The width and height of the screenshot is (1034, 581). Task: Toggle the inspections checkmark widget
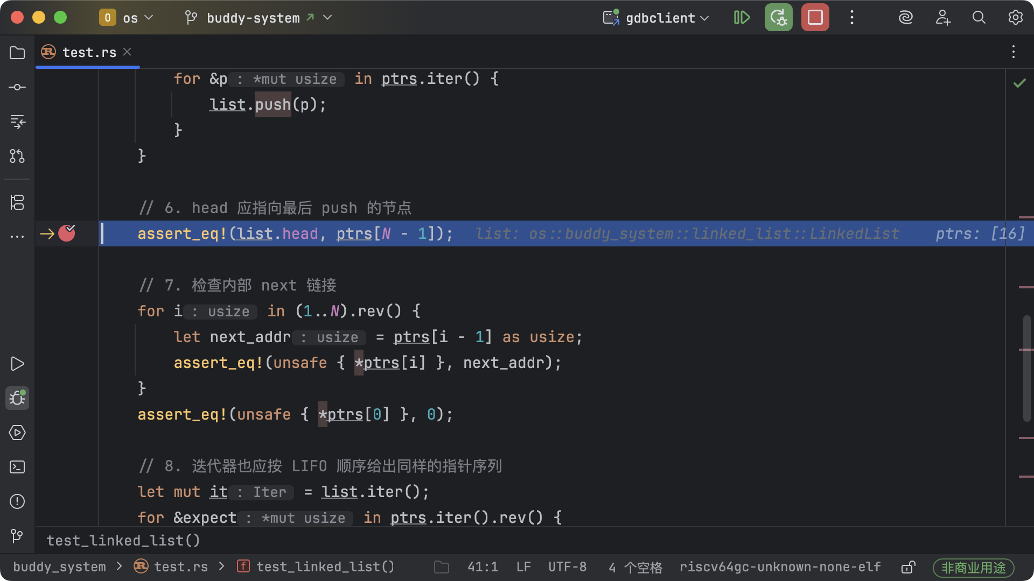click(x=1019, y=83)
